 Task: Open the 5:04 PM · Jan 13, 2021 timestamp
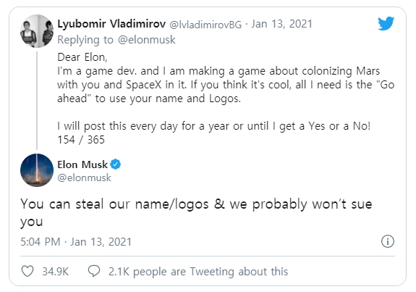point(76,242)
